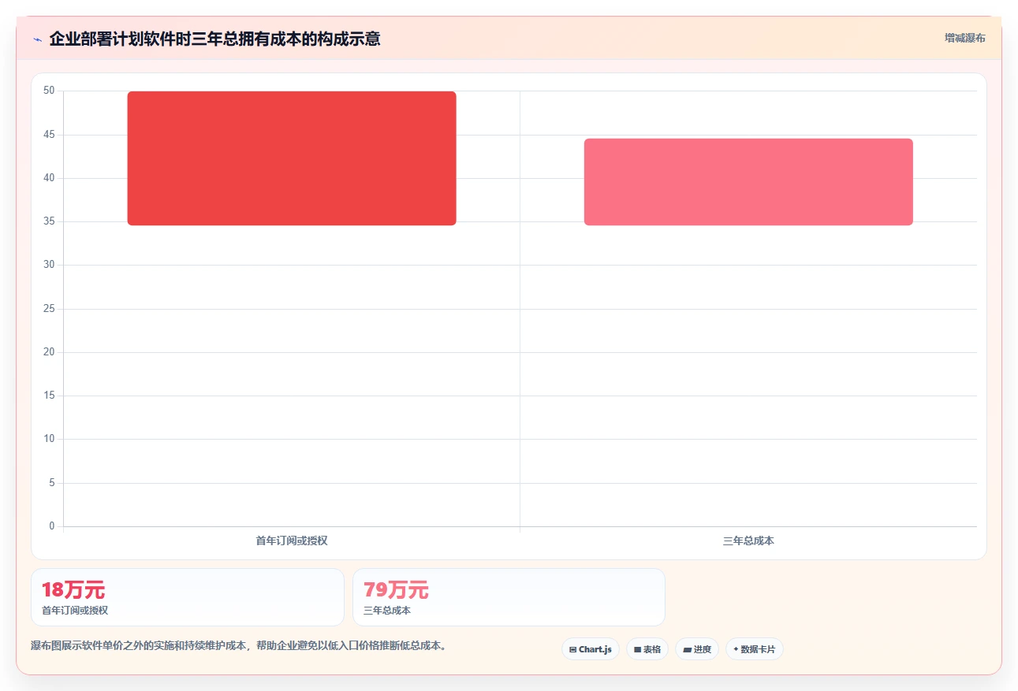
Task: Click the red 首年订阅或授权 waterfall bar
Action: click(x=292, y=158)
